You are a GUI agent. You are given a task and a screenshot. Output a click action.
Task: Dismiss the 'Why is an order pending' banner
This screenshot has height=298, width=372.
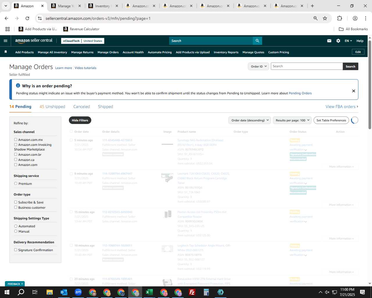[x=354, y=91]
